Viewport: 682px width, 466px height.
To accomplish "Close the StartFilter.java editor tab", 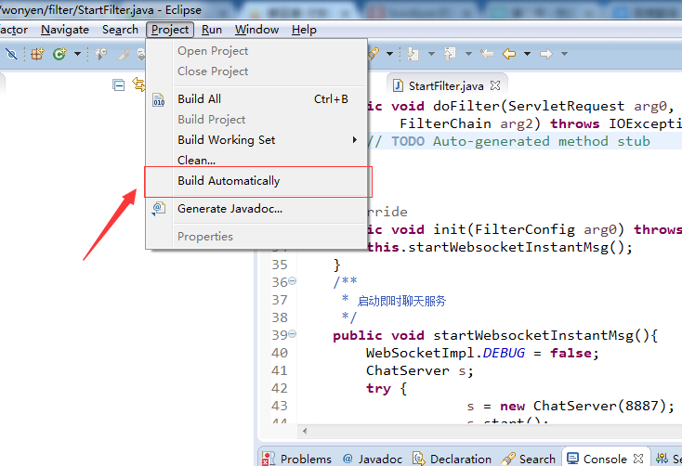I will pyautogui.click(x=495, y=85).
